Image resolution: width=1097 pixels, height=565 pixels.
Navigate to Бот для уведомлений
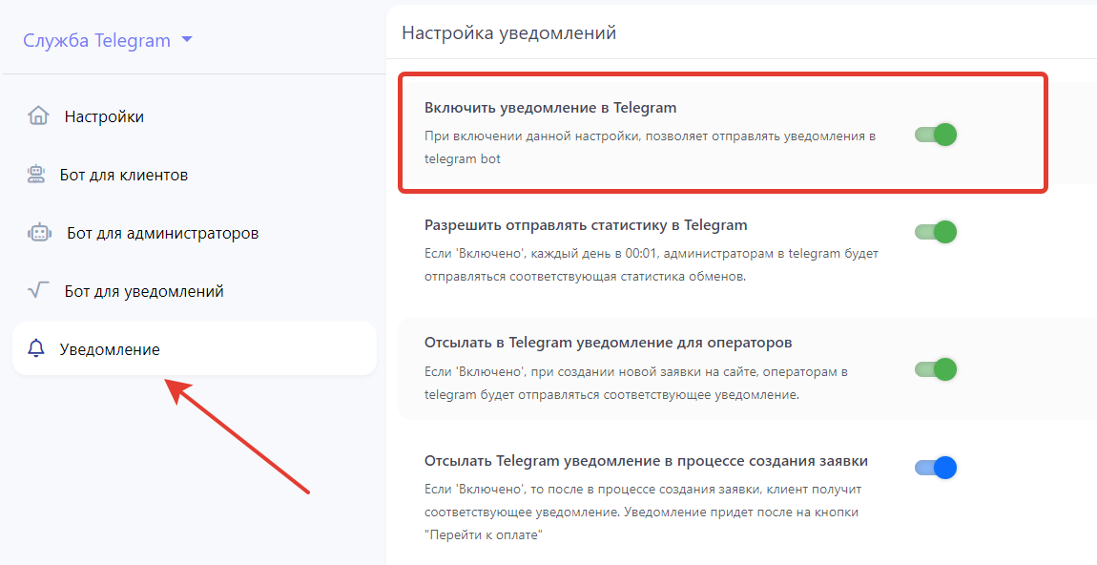pyautogui.click(x=144, y=291)
